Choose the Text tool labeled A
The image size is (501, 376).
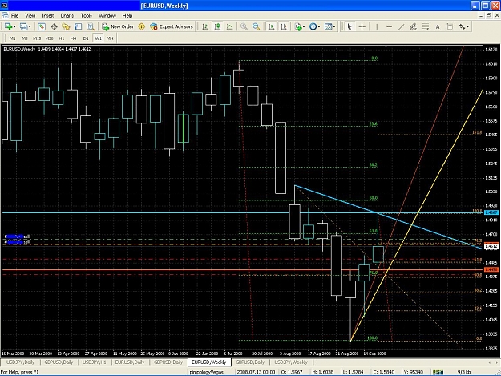(x=438, y=26)
